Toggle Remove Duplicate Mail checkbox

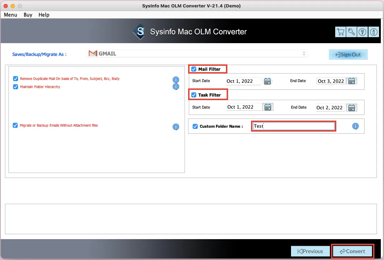(16, 79)
